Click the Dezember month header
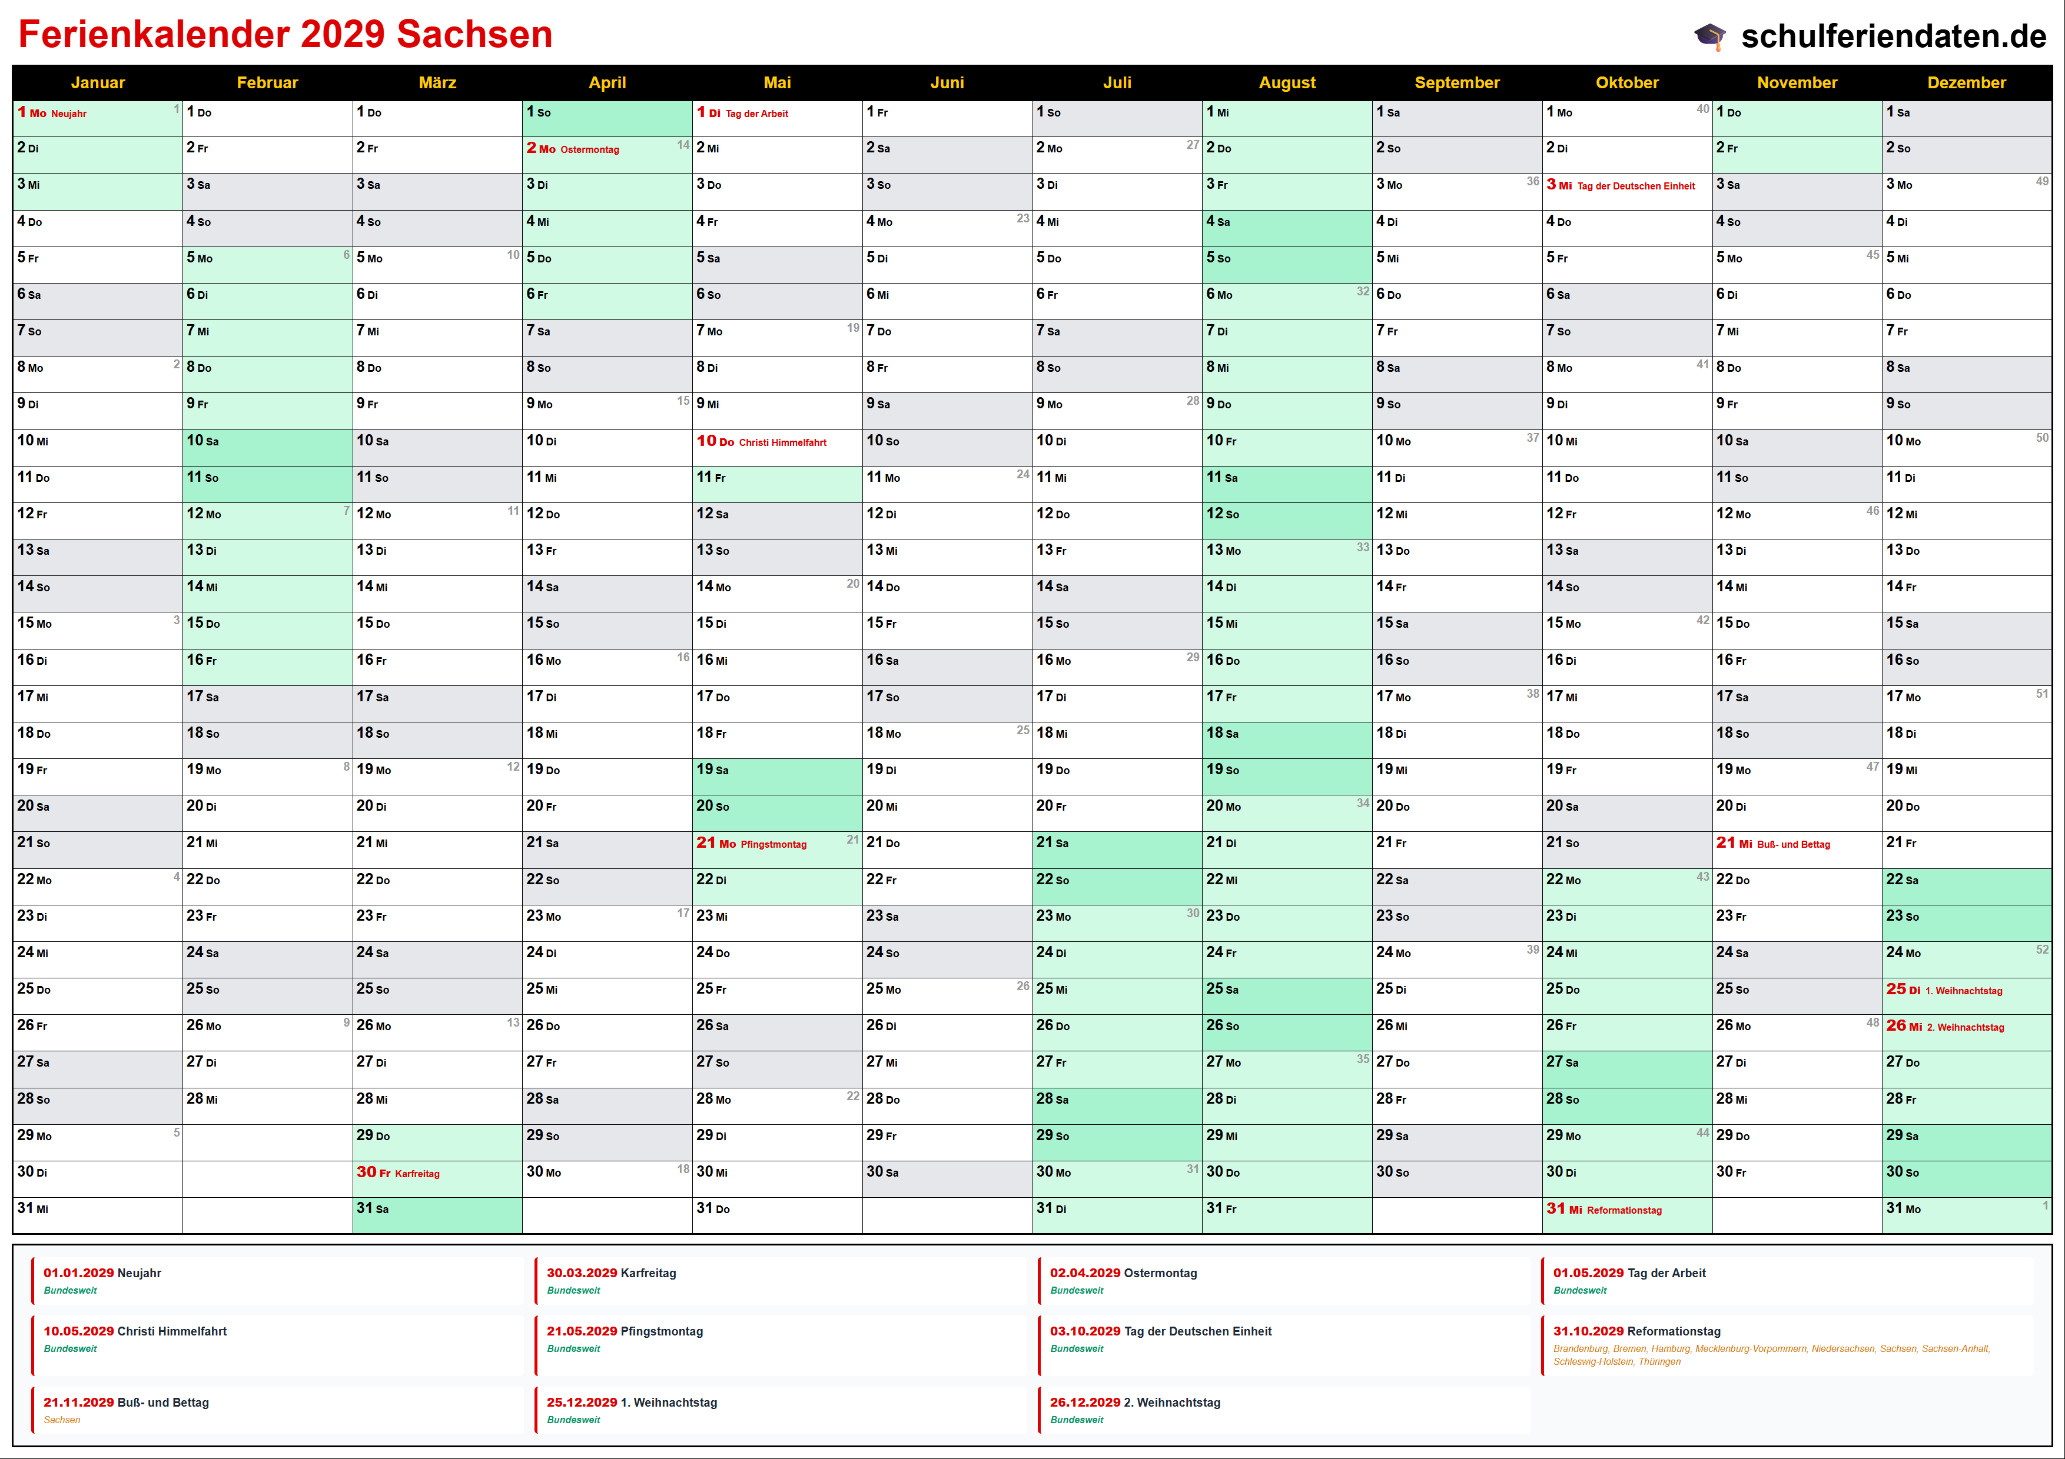The width and height of the screenshot is (2065, 1459). pos(1966,83)
